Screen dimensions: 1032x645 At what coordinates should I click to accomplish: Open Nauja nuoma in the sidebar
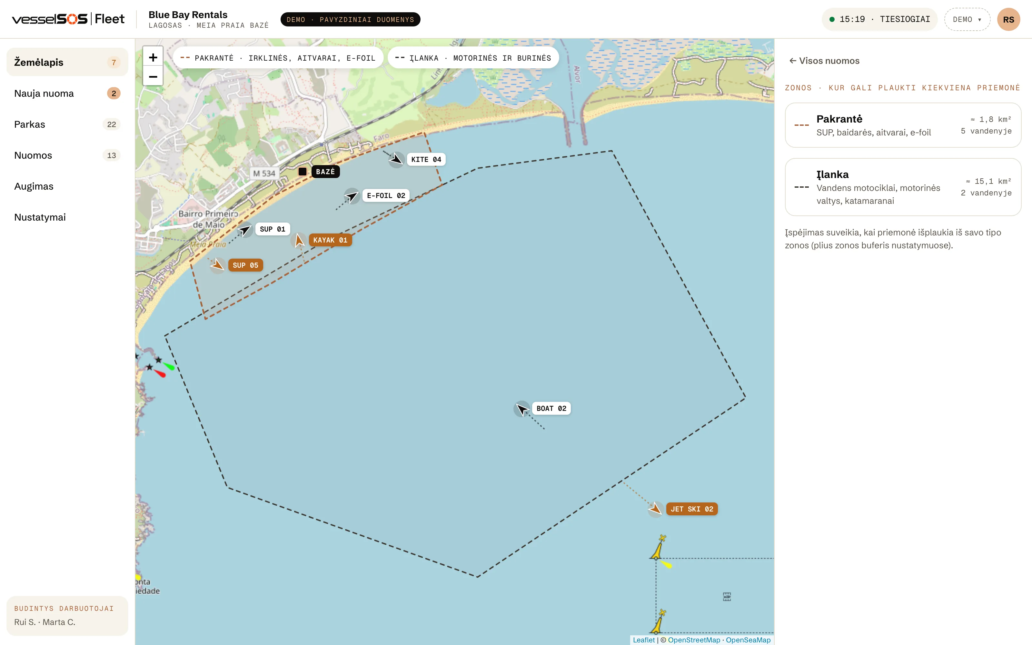tap(67, 94)
